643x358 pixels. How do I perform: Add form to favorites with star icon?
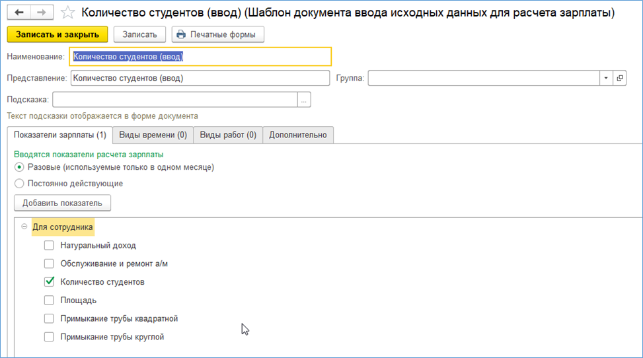(x=67, y=13)
